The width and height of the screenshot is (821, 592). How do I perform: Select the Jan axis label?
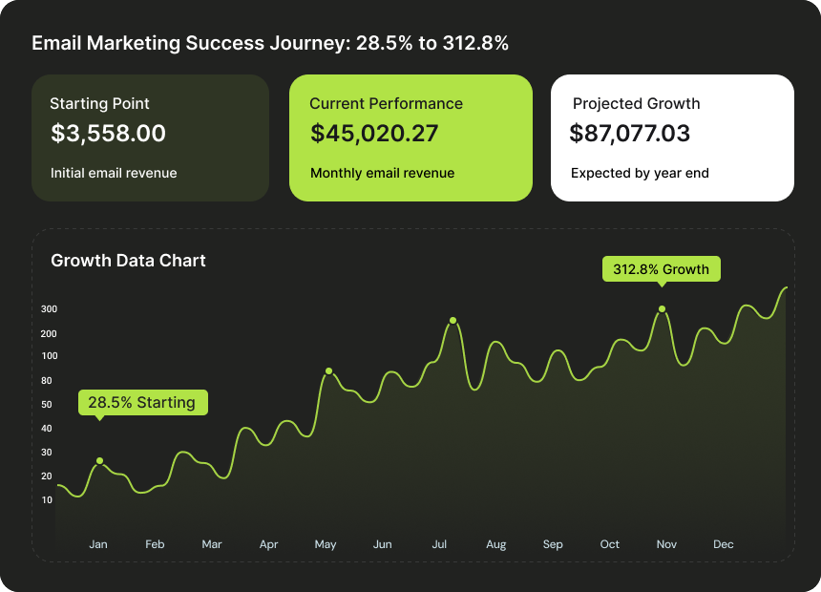tap(98, 544)
